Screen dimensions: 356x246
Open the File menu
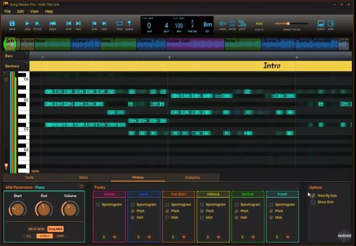7,11
